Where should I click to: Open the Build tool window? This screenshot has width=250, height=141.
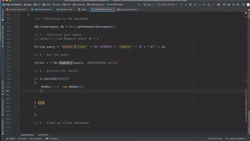click(x=22, y=139)
